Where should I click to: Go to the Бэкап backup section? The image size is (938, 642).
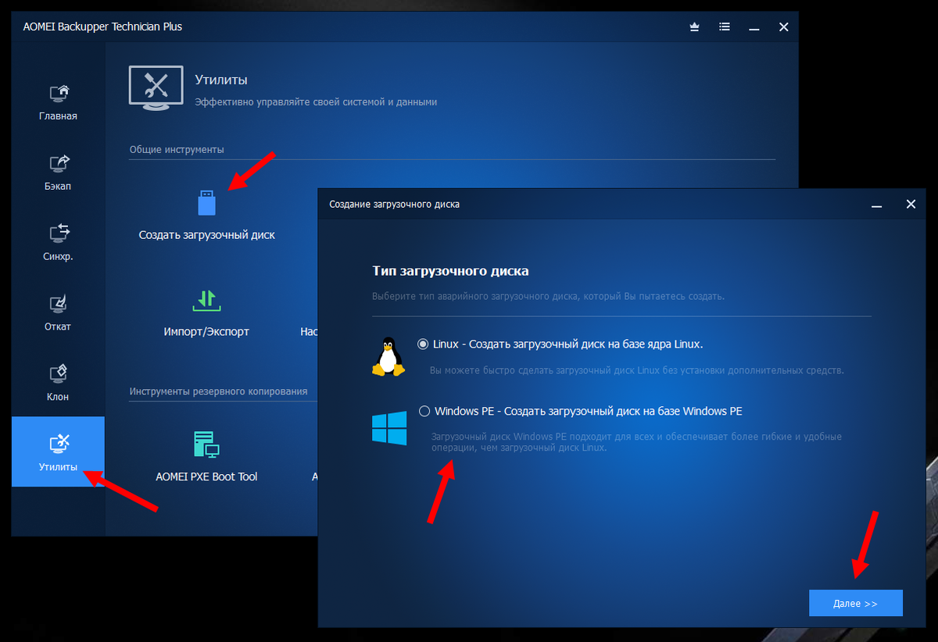[x=58, y=173]
